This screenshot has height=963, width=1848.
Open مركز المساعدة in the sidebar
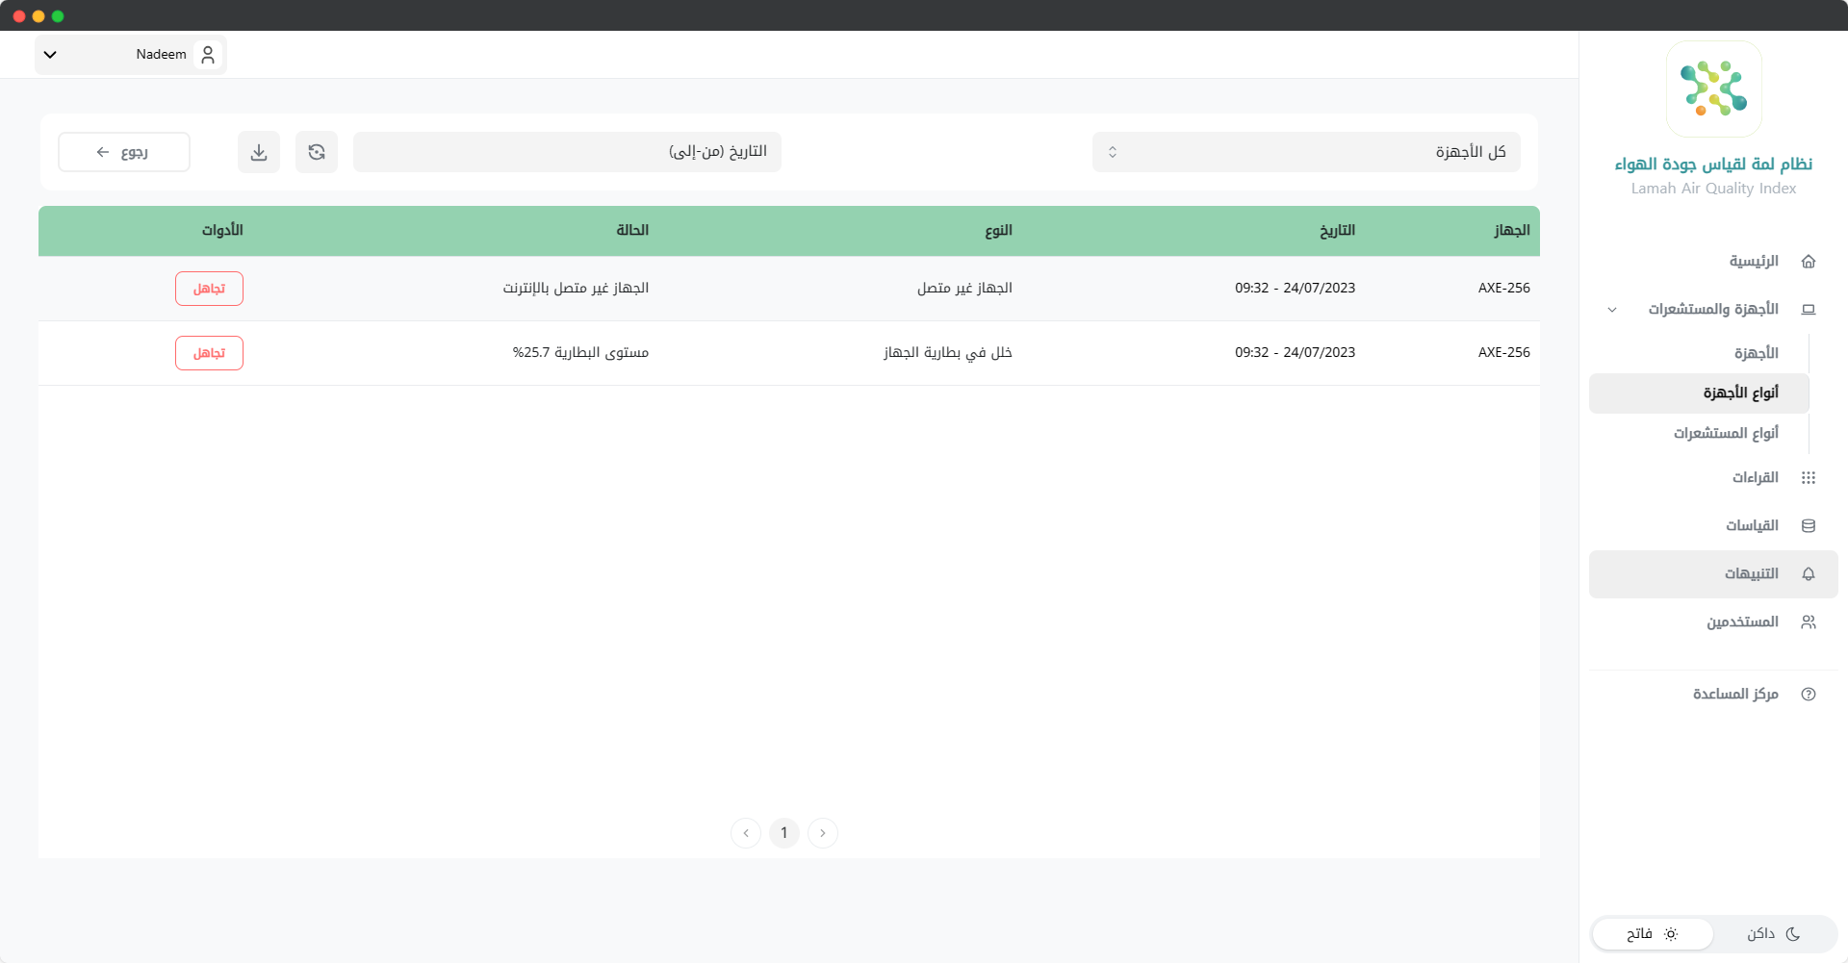pos(1713,695)
